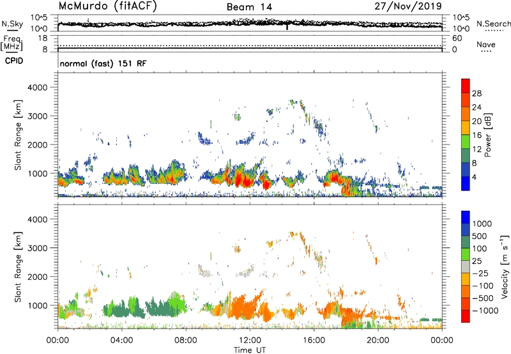Click the 4000 tick of the power panel
The height and width of the screenshot is (354, 511).
pyautogui.click(x=38, y=88)
